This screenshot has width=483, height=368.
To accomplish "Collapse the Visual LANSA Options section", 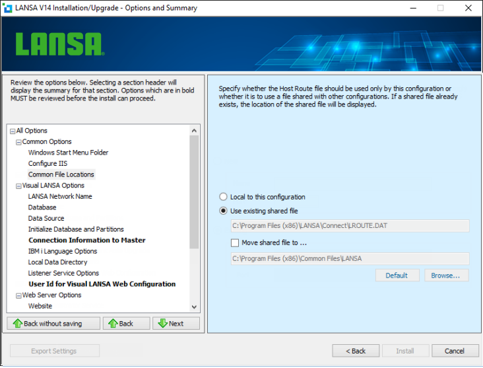I will 18,186.
